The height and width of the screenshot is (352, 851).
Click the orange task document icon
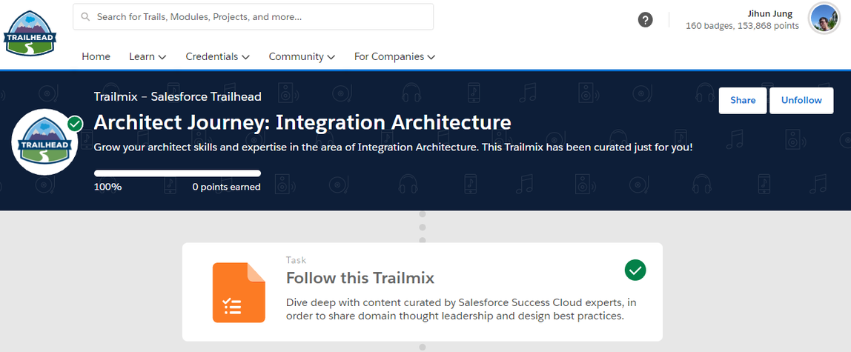239,292
